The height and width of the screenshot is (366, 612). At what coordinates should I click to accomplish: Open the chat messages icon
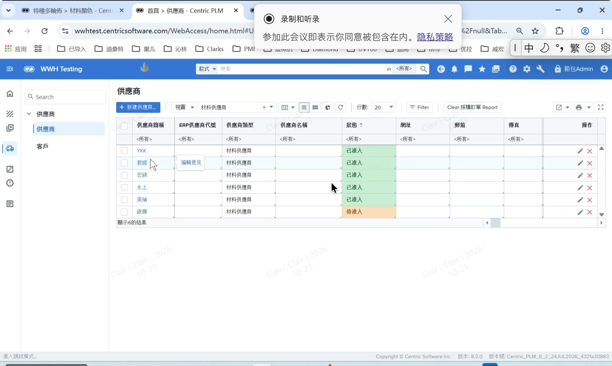[468, 69]
